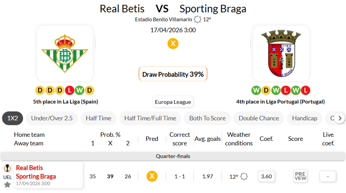Click the orange X prediction in match row
346x193 pixels.
point(152,176)
